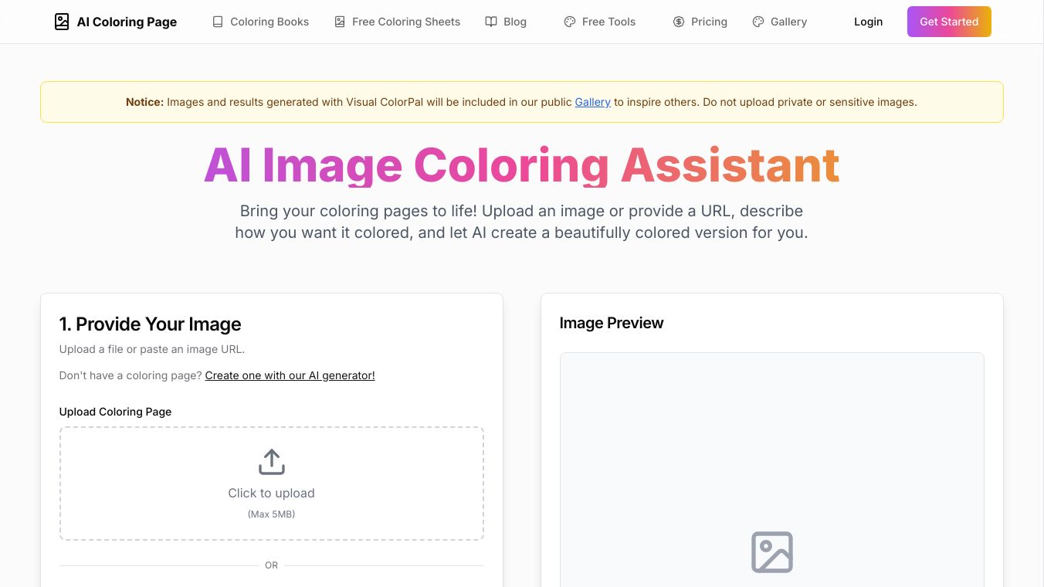
Task: Follow the Gallery link in the notice
Action: (592, 102)
